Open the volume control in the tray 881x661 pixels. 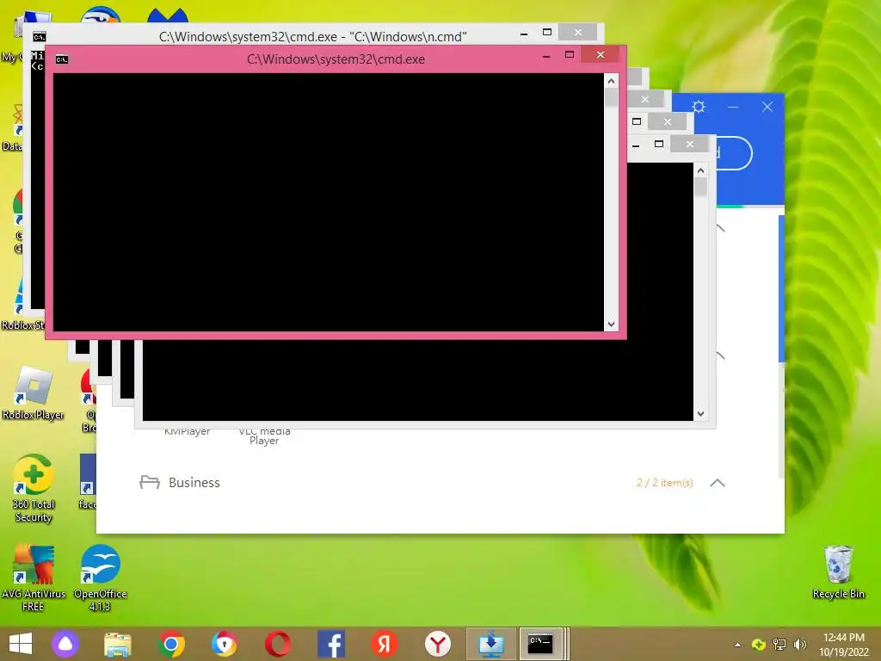click(x=799, y=645)
